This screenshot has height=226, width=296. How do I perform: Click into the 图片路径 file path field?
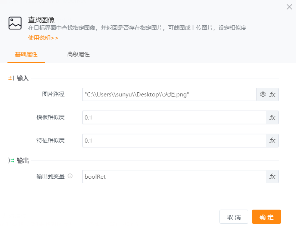click(x=169, y=95)
